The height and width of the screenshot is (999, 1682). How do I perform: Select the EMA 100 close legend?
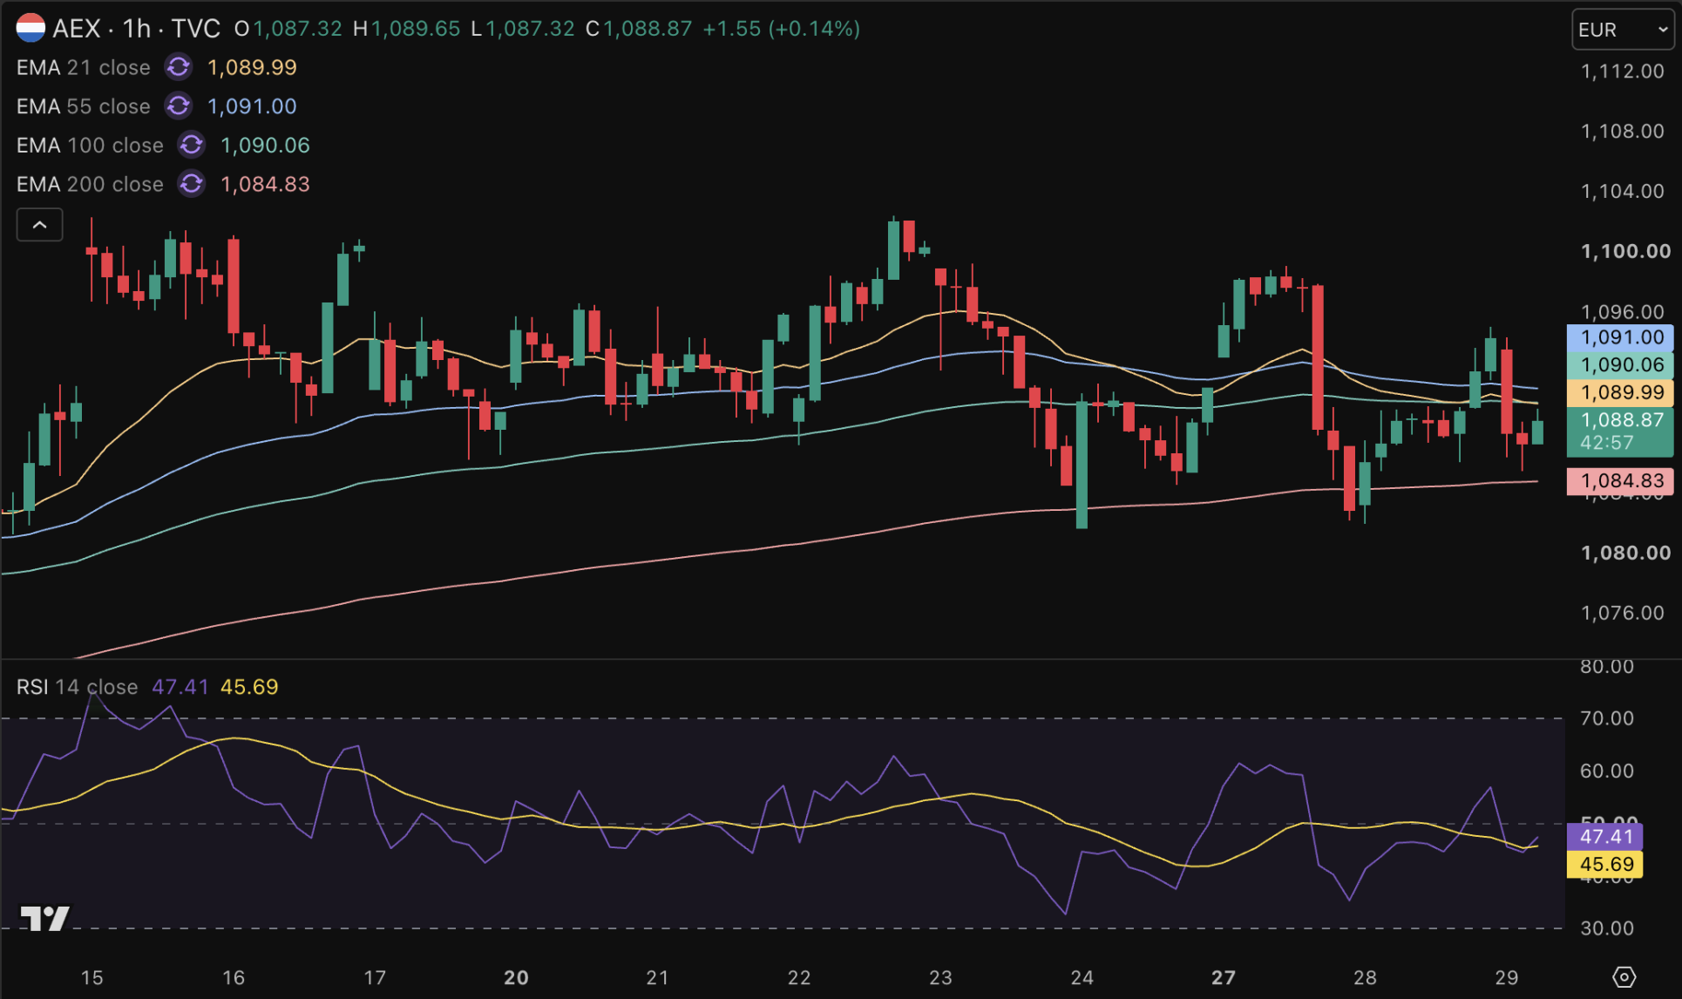click(90, 145)
